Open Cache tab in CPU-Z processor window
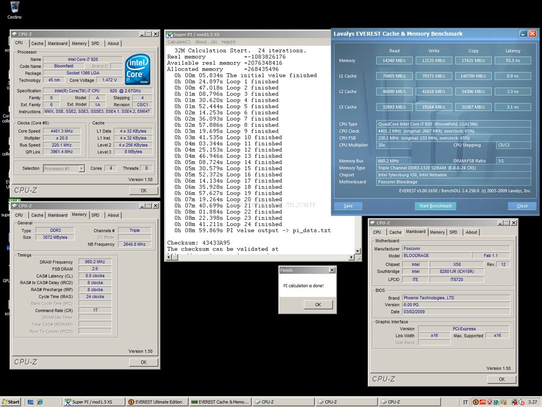Screen dimensions: 542x407 38,43
